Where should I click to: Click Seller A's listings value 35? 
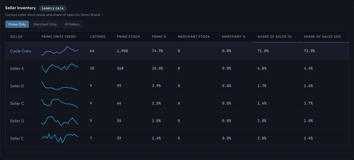[92, 68]
